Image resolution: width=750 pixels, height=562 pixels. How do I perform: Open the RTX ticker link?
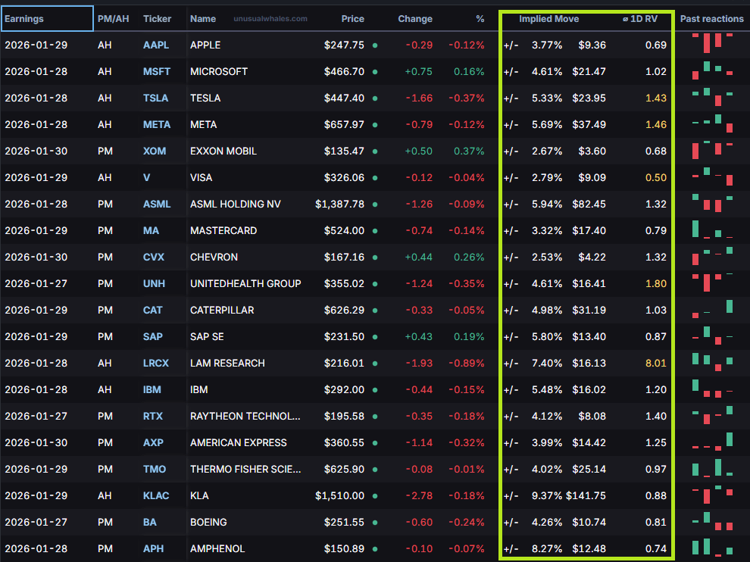point(152,416)
